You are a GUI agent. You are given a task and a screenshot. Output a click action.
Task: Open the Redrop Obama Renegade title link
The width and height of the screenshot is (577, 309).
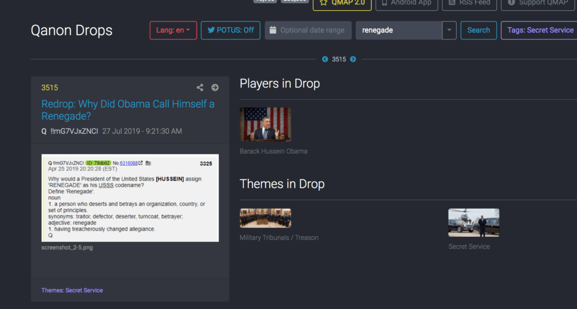click(128, 110)
